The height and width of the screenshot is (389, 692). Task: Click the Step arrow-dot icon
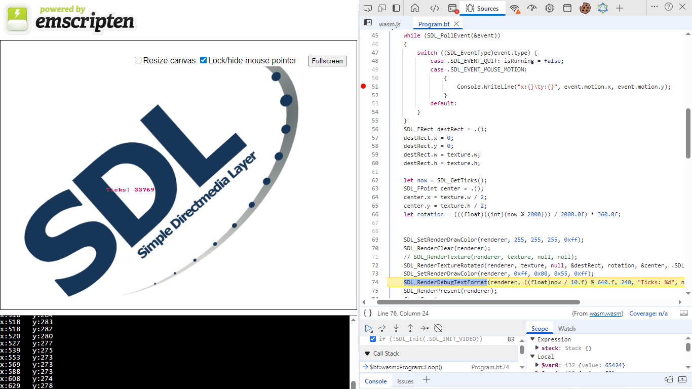tap(425, 328)
